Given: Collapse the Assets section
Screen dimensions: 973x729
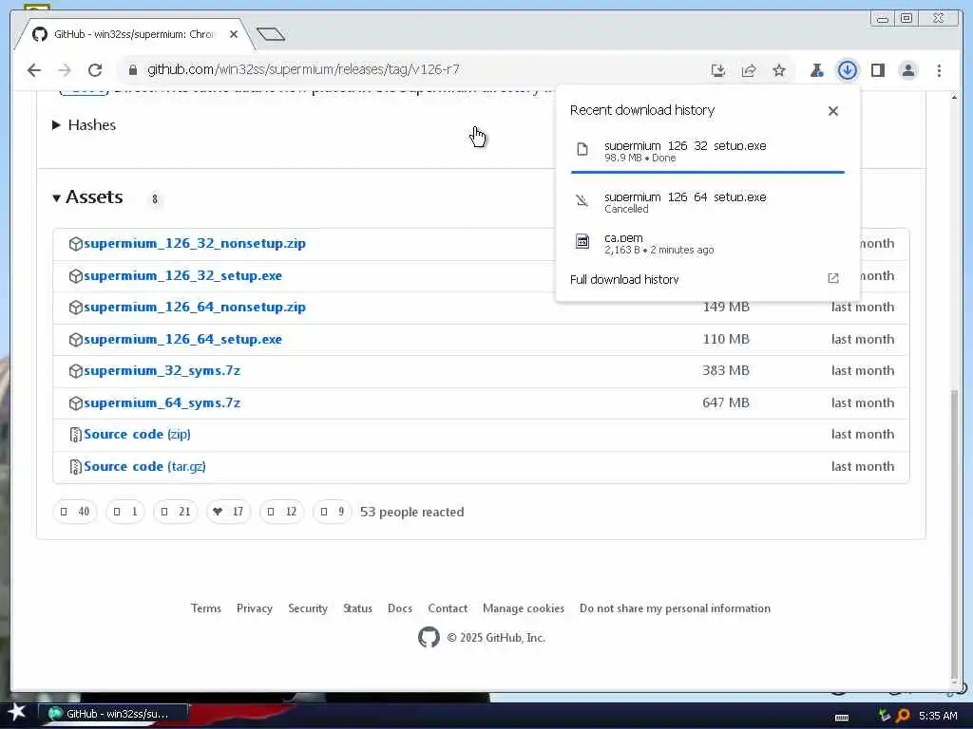Looking at the screenshot, I should pyautogui.click(x=88, y=197).
